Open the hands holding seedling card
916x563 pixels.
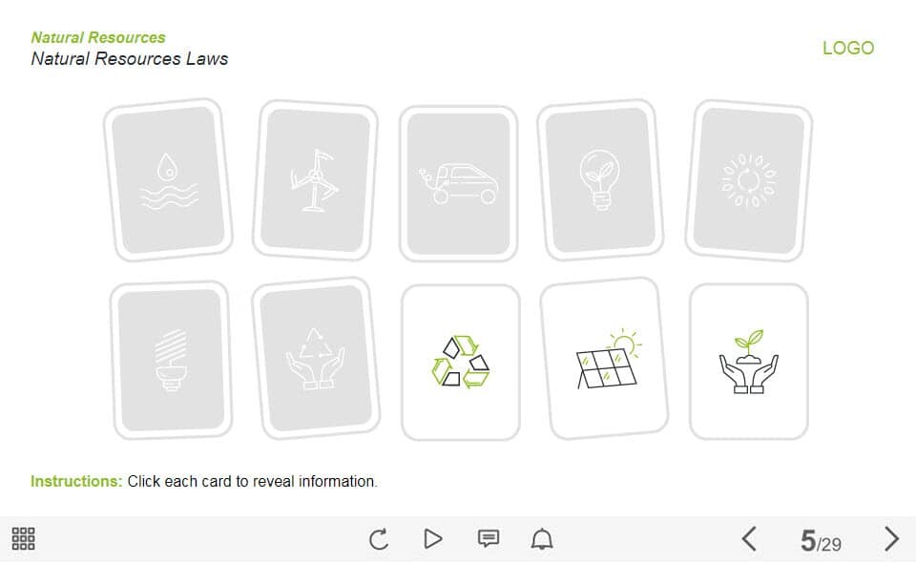(749, 362)
